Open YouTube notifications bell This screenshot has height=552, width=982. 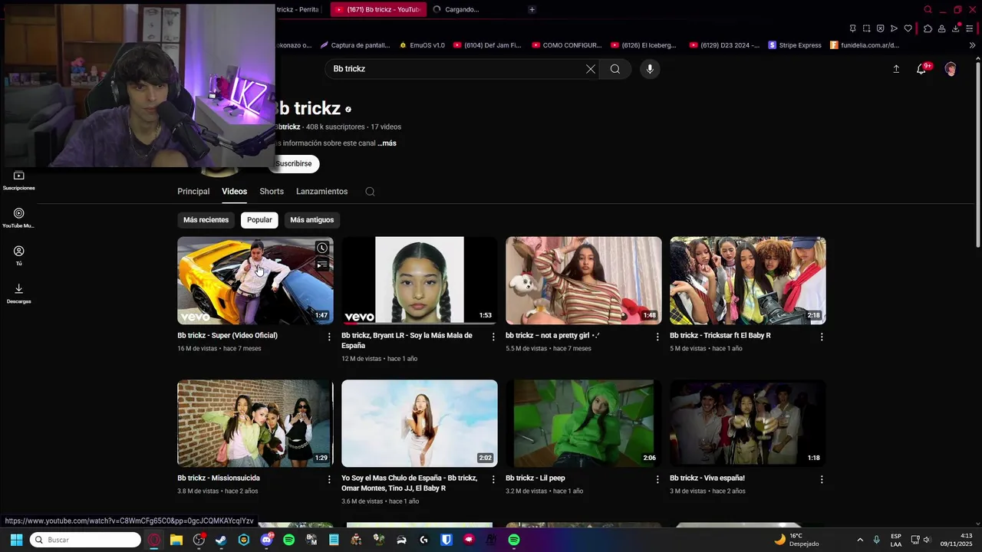[921, 69]
